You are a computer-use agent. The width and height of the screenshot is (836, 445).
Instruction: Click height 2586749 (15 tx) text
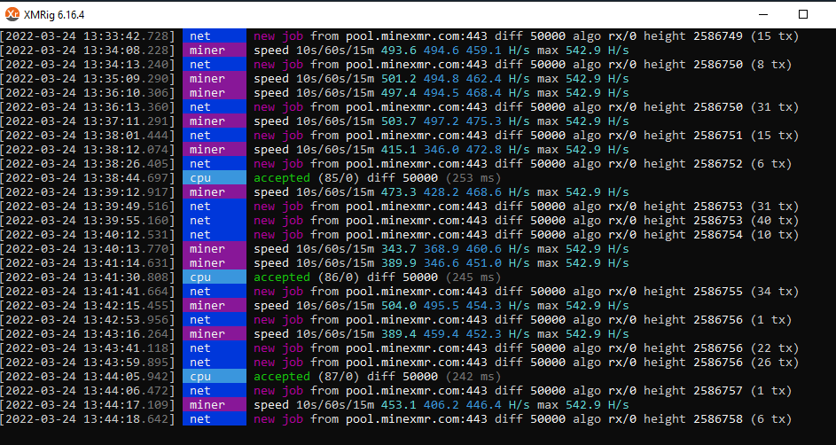point(722,36)
